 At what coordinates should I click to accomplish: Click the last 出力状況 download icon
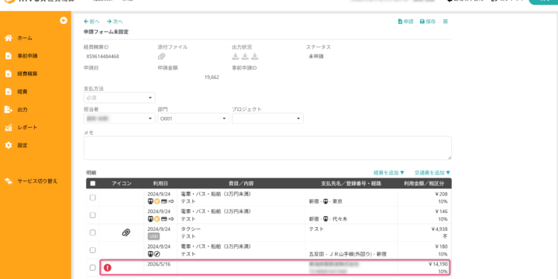(x=255, y=57)
